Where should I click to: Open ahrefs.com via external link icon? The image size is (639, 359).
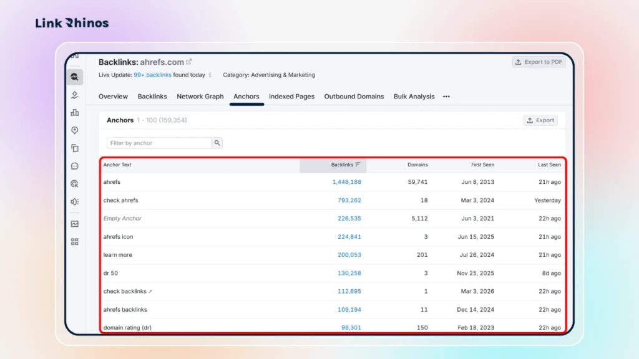(x=188, y=62)
